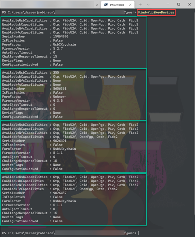Switch to the PowerShell tab
195x237 pixels.
118,5
